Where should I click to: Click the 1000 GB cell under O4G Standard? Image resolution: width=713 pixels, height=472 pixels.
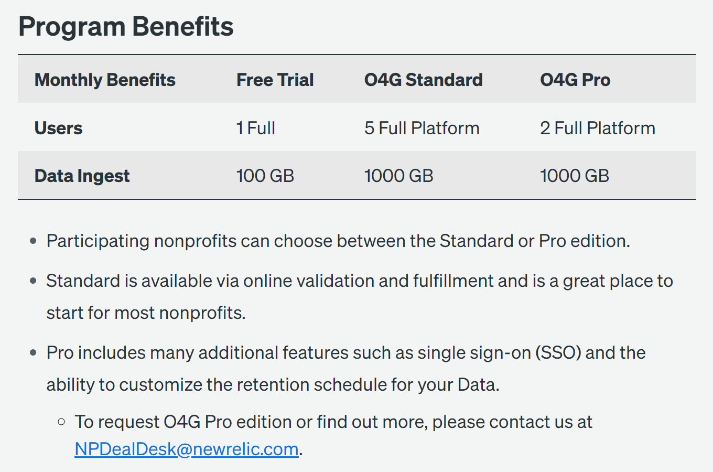pos(399,176)
